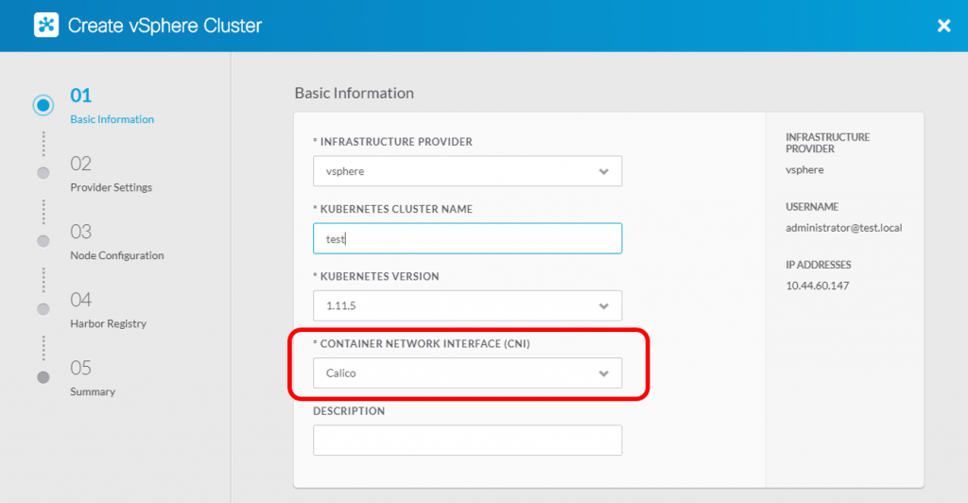Go to Harbor Registry step label
The image size is (968, 503).
[108, 323]
